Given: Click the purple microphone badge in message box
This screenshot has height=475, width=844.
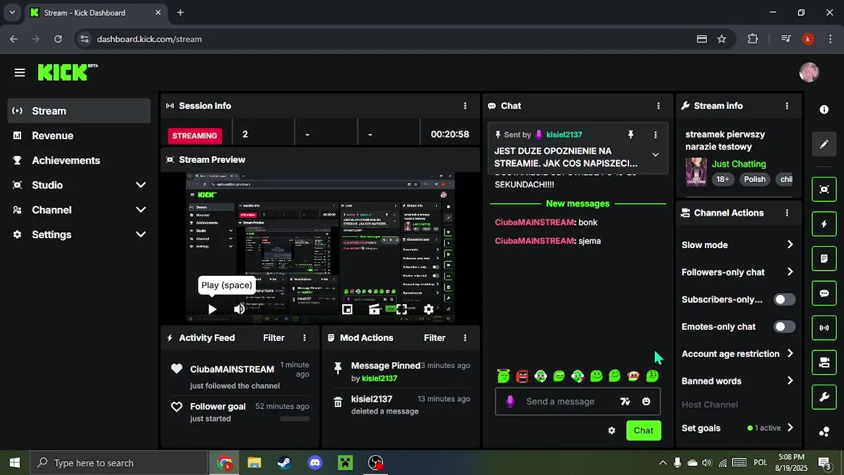Looking at the screenshot, I should (x=510, y=401).
